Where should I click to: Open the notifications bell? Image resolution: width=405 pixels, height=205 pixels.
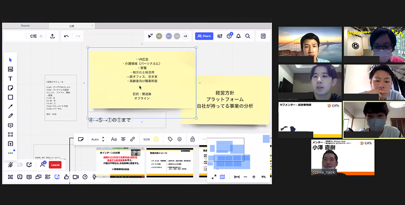click(238, 36)
